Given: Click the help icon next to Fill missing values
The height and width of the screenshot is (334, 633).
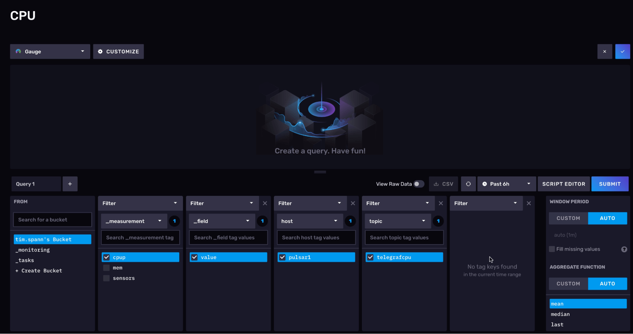Looking at the screenshot, I should point(624,249).
